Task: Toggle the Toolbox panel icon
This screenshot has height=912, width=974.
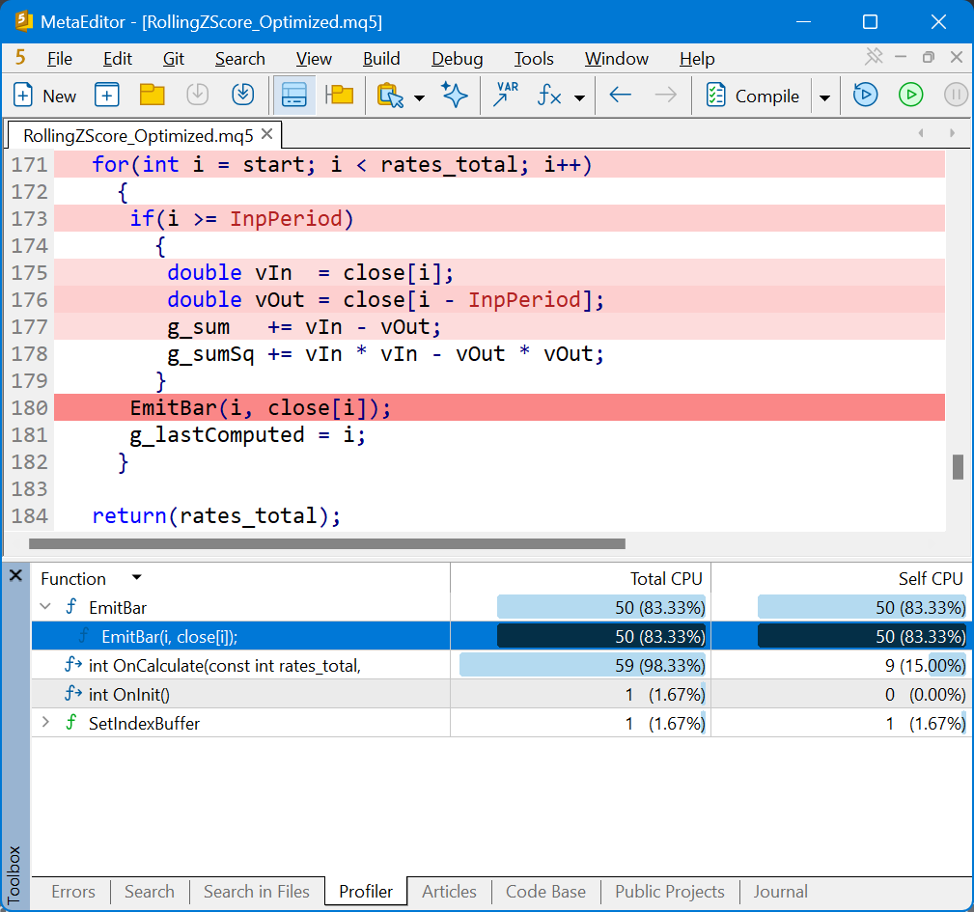Action: click(x=293, y=95)
